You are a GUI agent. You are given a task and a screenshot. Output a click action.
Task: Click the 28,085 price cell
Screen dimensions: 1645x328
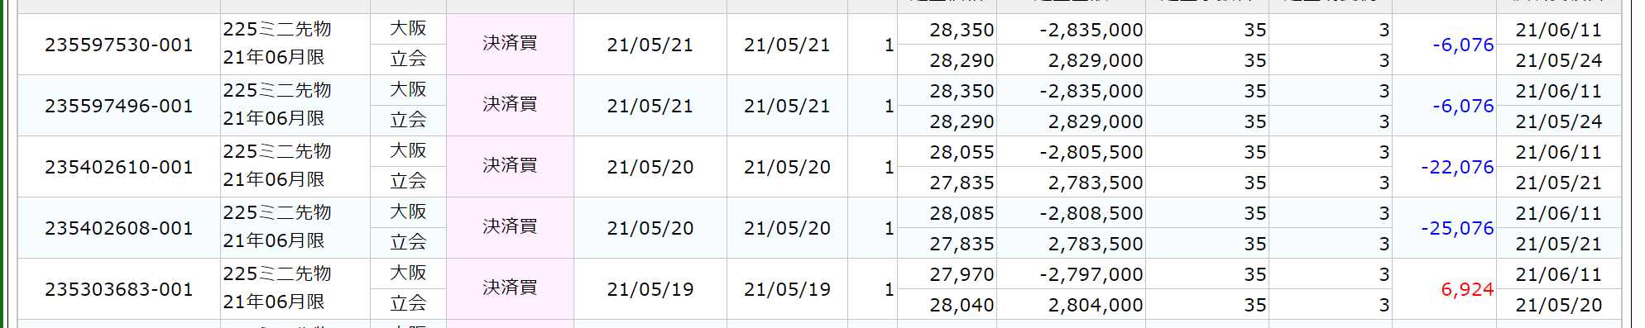(x=947, y=213)
